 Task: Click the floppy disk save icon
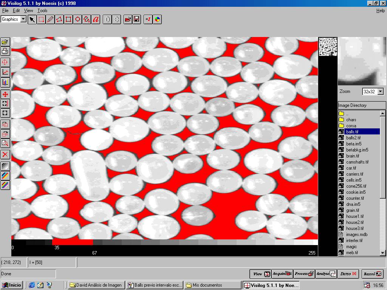coord(137,19)
